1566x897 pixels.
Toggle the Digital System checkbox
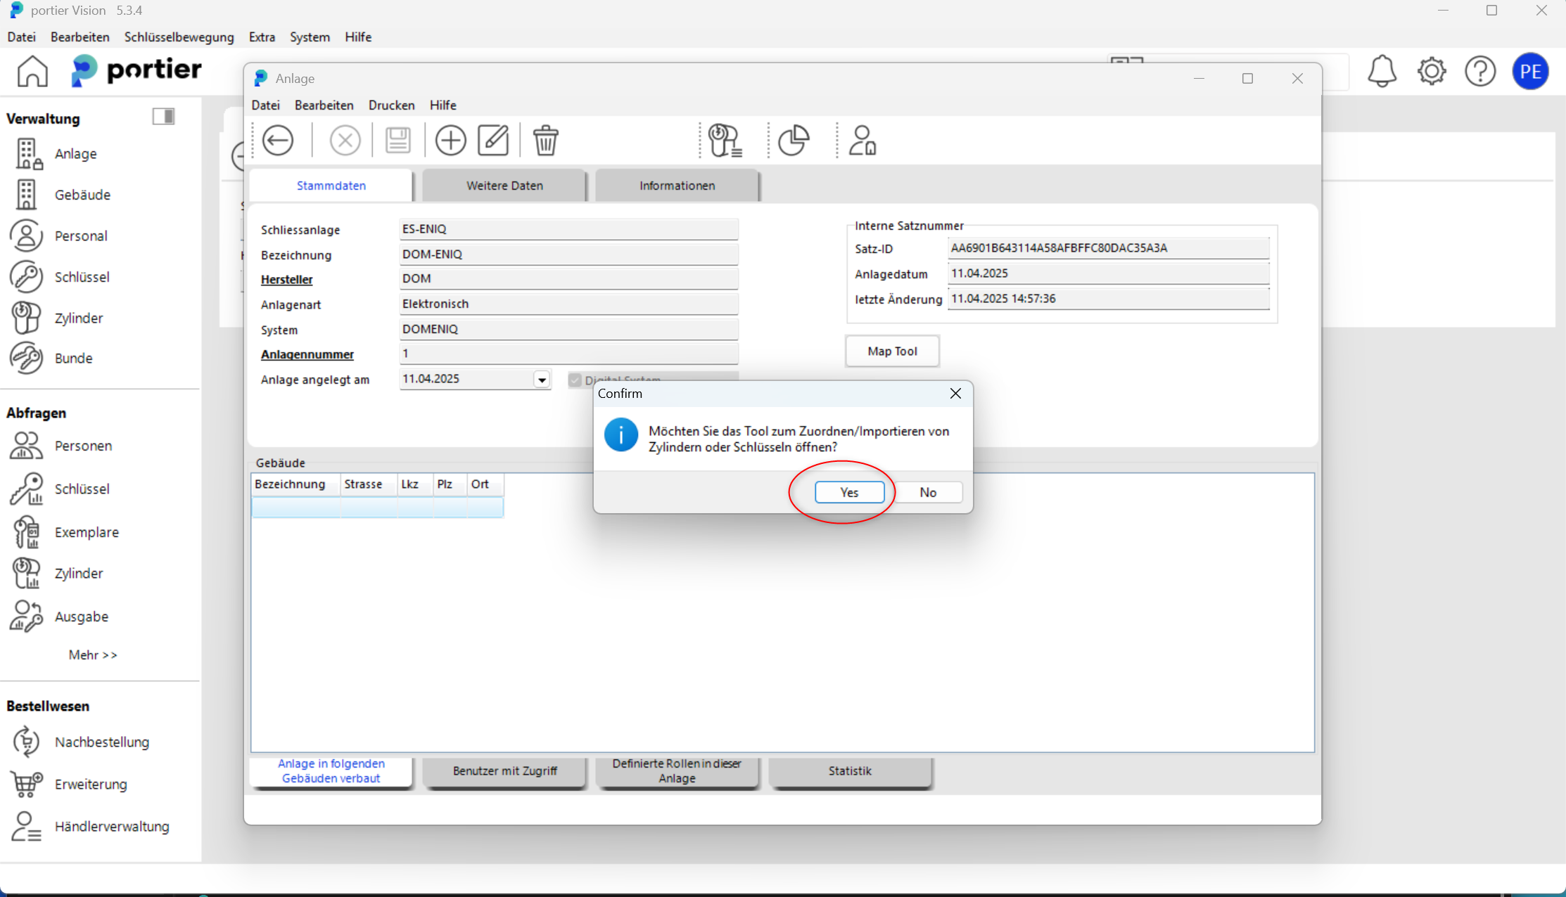pyautogui.click(x=575, y=380)
